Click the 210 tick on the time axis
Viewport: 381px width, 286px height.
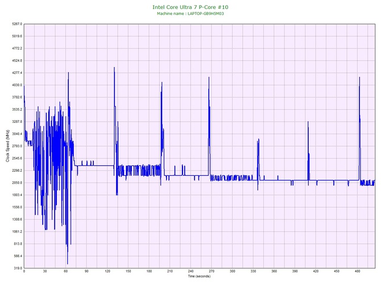point(170,271)
